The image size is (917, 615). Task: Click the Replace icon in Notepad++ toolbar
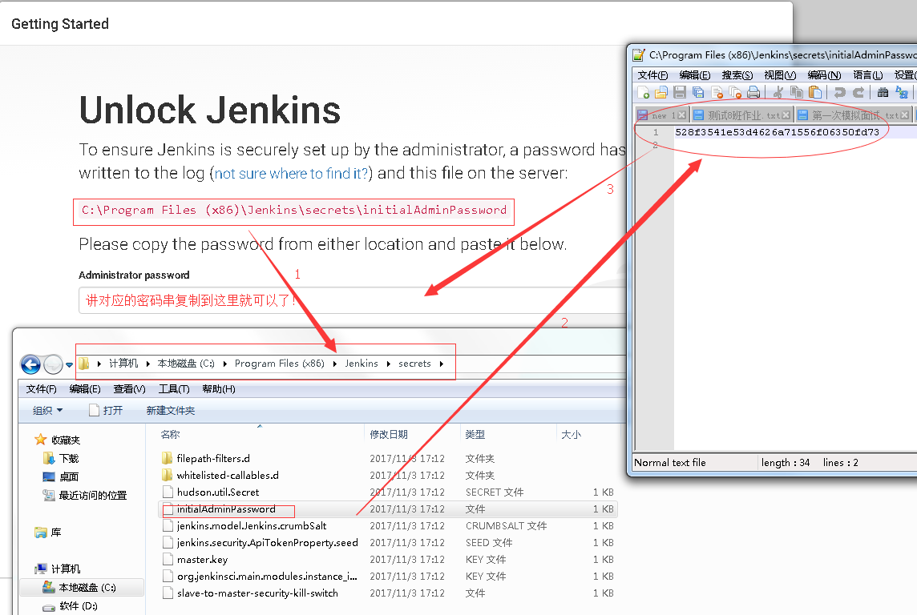point(902,92)
